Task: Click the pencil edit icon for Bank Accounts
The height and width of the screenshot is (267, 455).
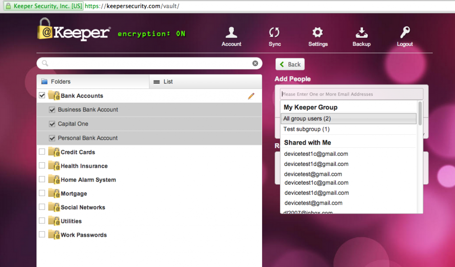Action: click(251, 96)
